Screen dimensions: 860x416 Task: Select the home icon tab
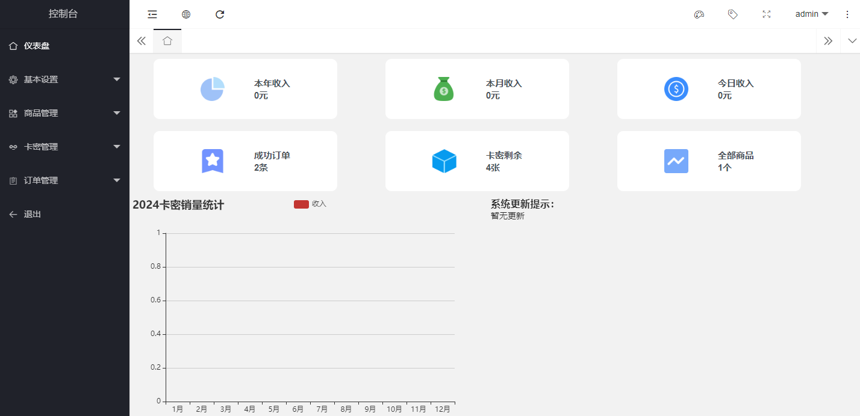167,40
